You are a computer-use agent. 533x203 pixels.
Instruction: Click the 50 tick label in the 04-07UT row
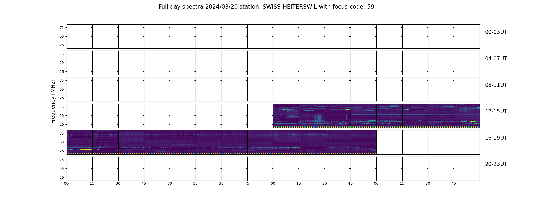[62, 63]
